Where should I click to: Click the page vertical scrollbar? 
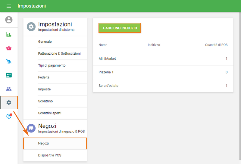pos(240,86)
